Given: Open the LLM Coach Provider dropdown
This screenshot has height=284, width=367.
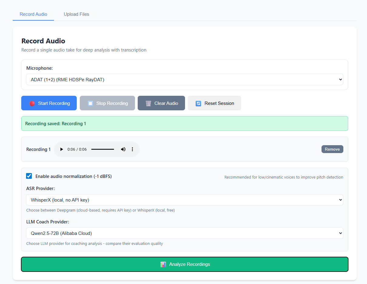Looking at the screenshot, I should [184, 233].
